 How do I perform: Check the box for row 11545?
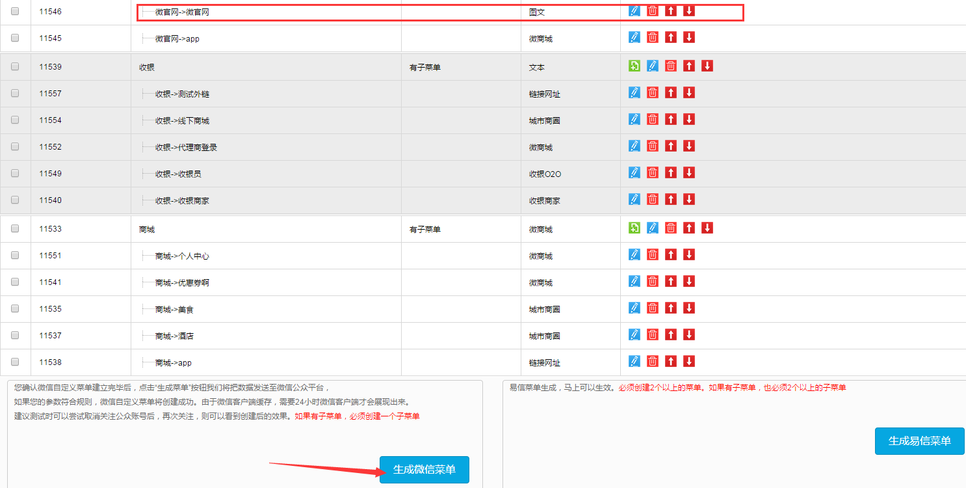(x=15, y=38)
